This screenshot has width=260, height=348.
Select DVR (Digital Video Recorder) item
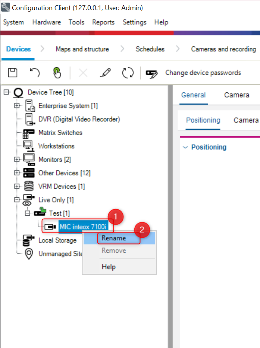[x=79, y=119]
